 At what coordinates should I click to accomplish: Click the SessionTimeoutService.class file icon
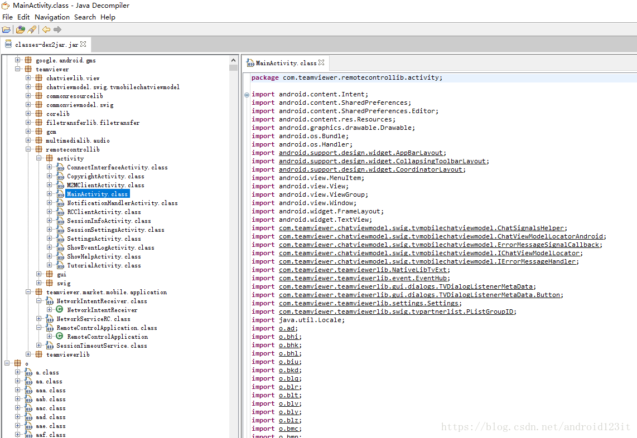coord(50,345)
